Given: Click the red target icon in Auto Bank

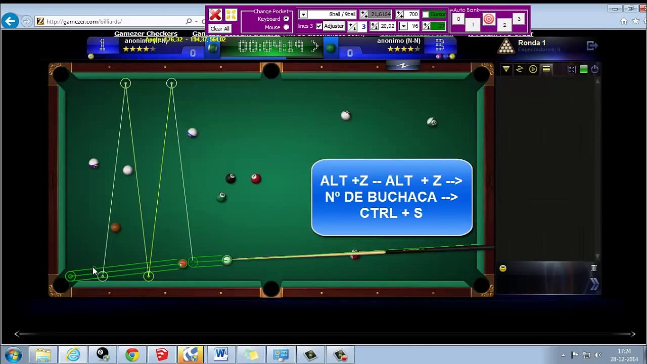Looking at the screenshot, I should click(489, 19).
